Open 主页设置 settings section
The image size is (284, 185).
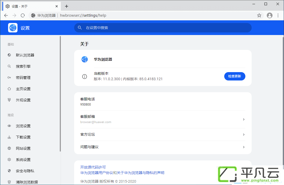(x=23, y=89)
